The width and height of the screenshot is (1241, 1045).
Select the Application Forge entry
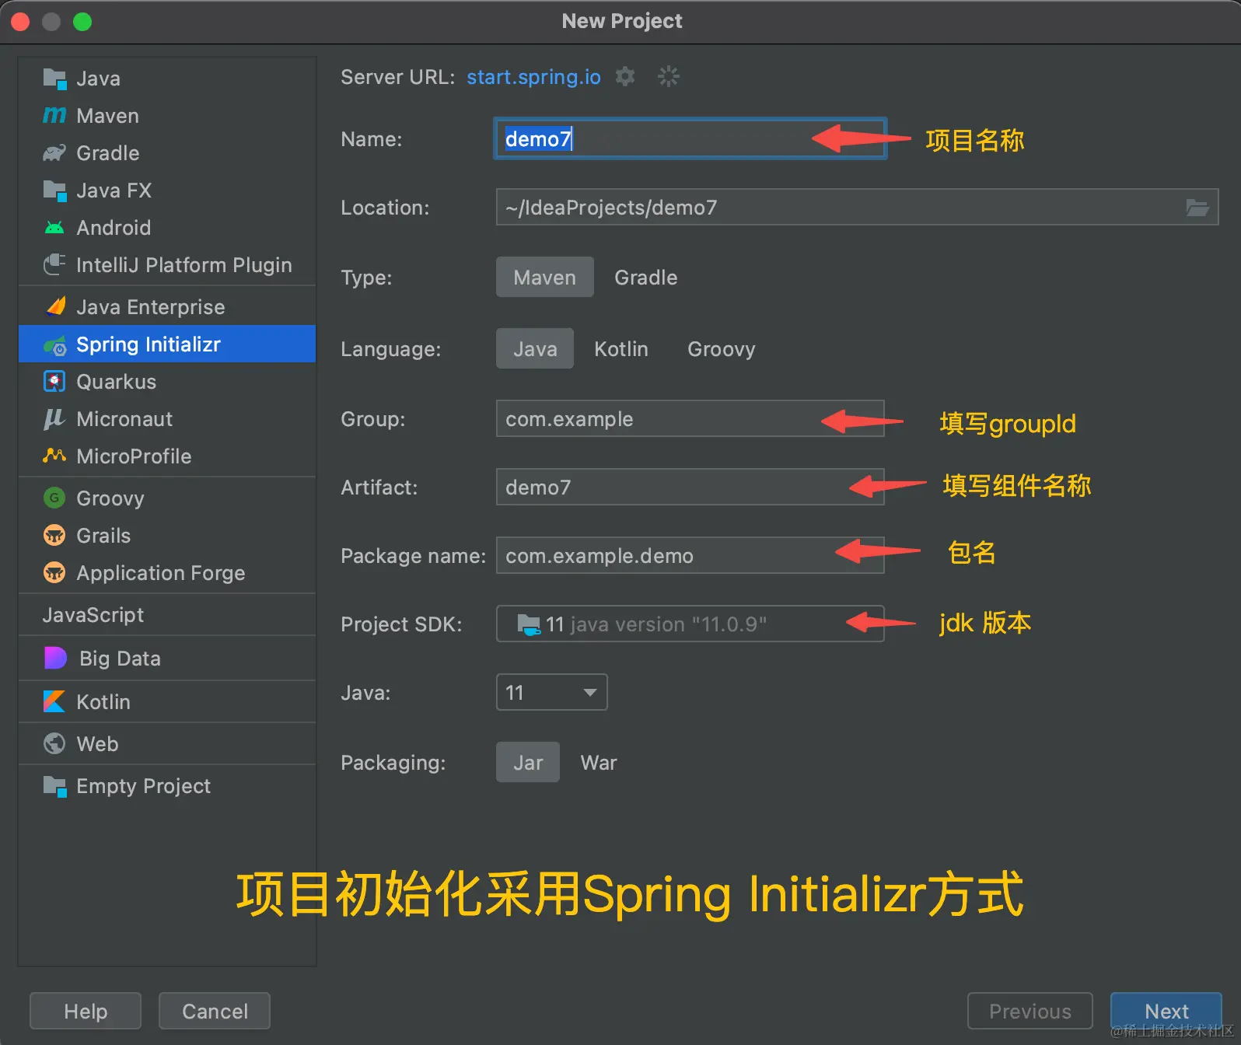pos(167,573)
